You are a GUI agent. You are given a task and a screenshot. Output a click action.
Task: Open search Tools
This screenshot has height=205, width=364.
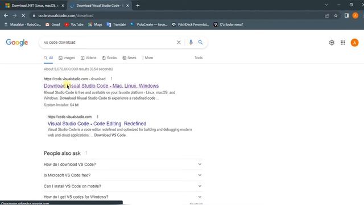click(198, 58)
